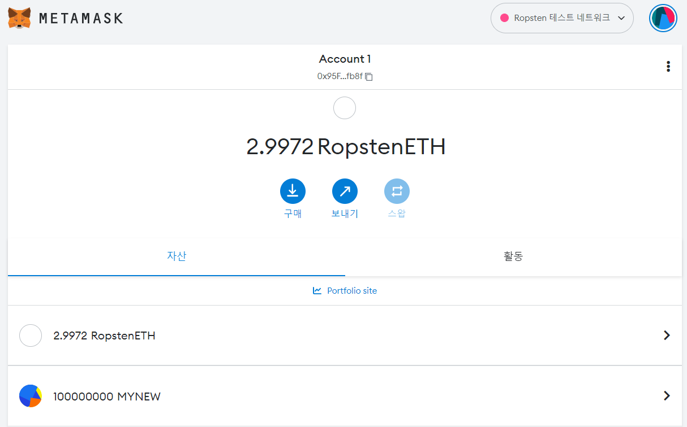Click the MYNEW token colored icon

[x=31, y=396]
